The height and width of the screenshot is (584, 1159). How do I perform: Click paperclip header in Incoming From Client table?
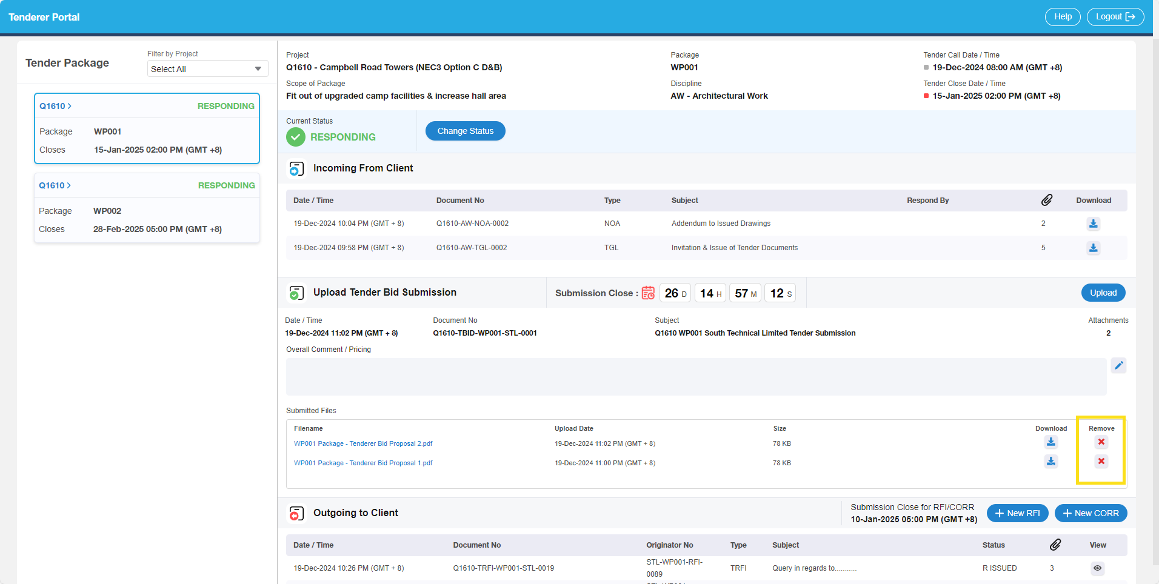1047,200
